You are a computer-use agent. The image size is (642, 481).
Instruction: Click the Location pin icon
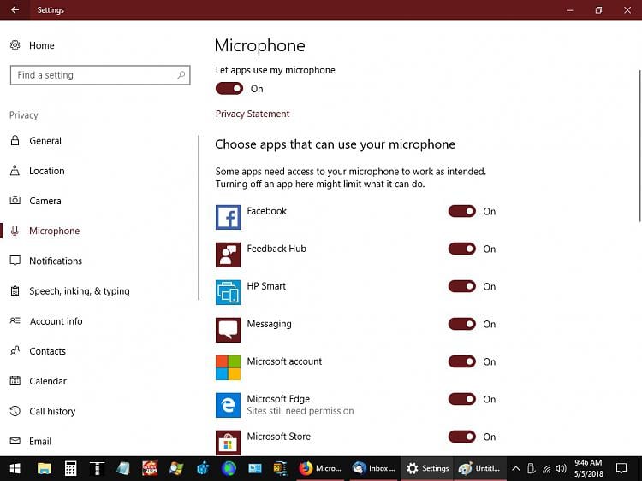click(15, 170)
